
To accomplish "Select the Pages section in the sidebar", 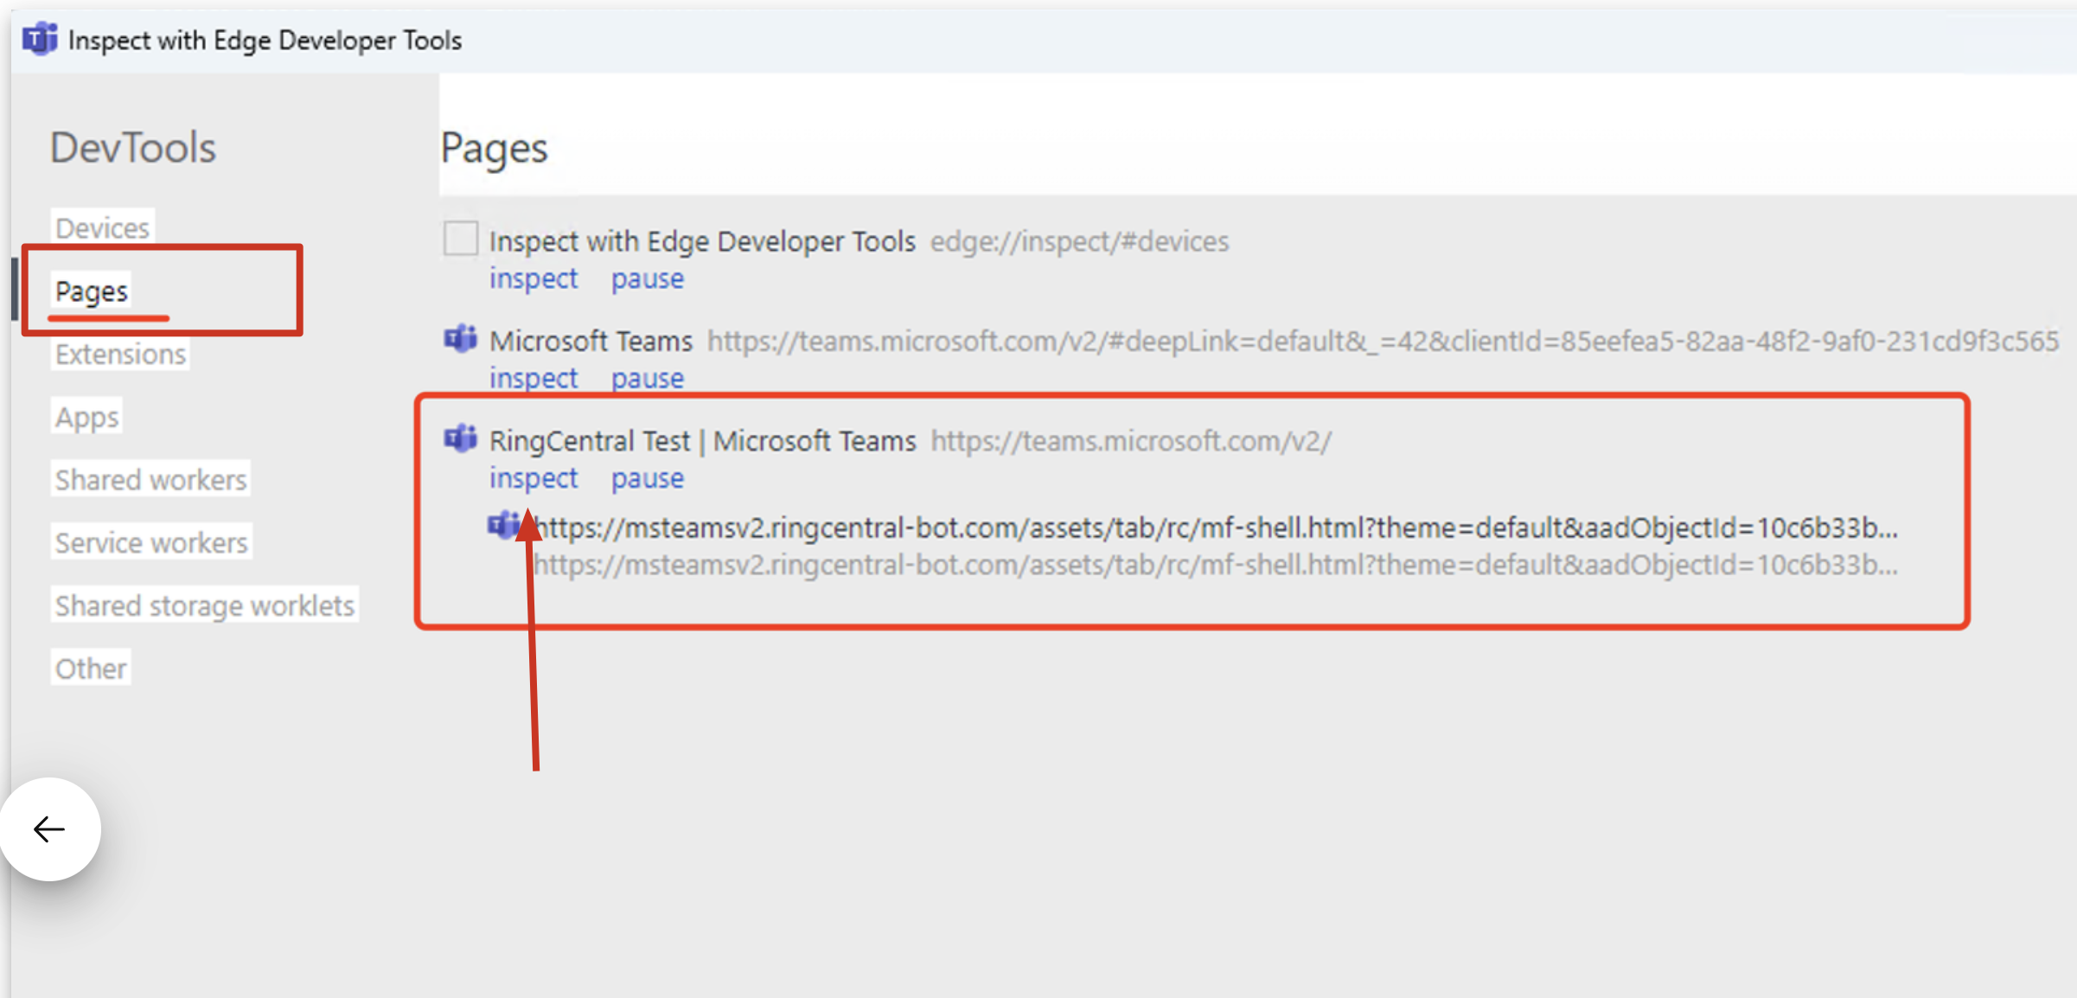I will (90, 291).
